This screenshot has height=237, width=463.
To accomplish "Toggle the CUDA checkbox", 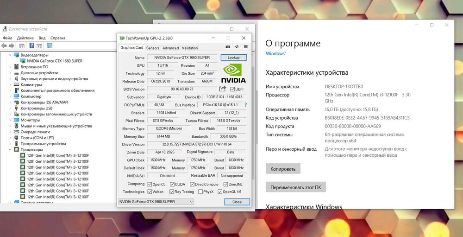I will (172, 184).
